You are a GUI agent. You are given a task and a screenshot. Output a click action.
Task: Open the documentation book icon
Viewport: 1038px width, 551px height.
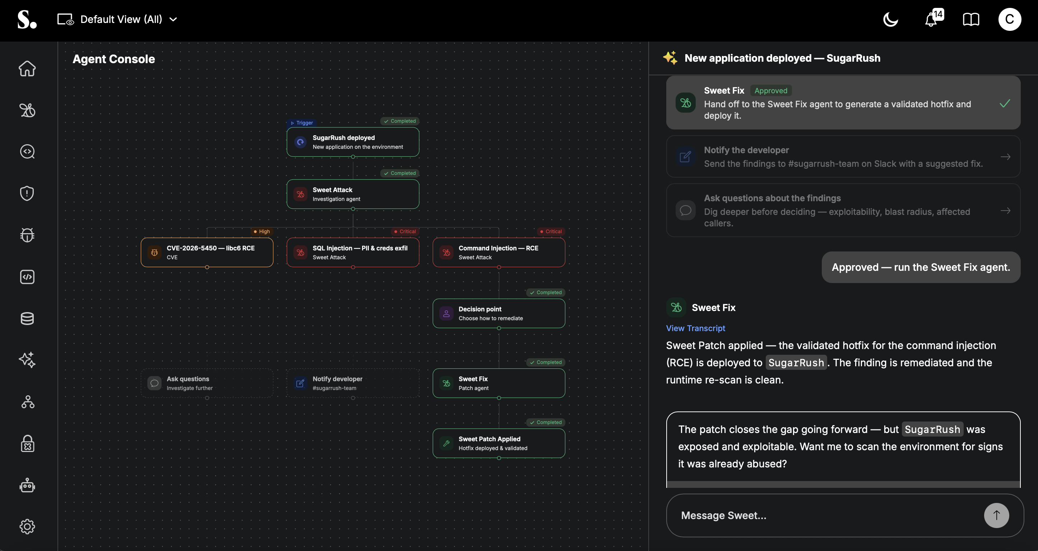[971, 19]
